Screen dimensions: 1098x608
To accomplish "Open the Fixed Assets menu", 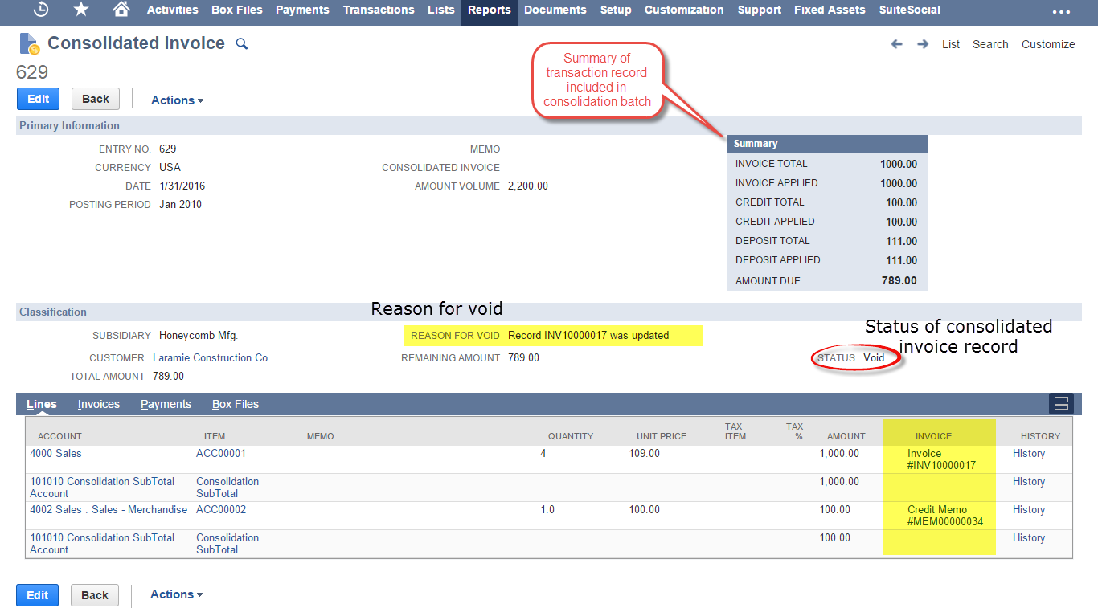I will (830, 10).
